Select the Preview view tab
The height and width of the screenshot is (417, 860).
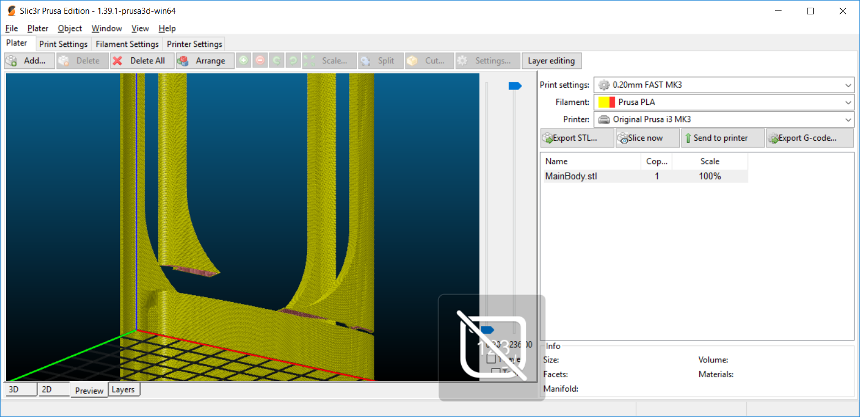89,390
